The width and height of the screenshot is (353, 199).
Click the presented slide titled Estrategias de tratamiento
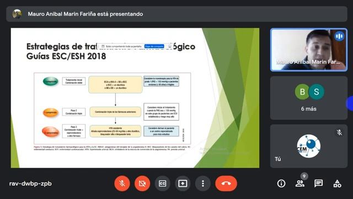(x=135, y=98)
